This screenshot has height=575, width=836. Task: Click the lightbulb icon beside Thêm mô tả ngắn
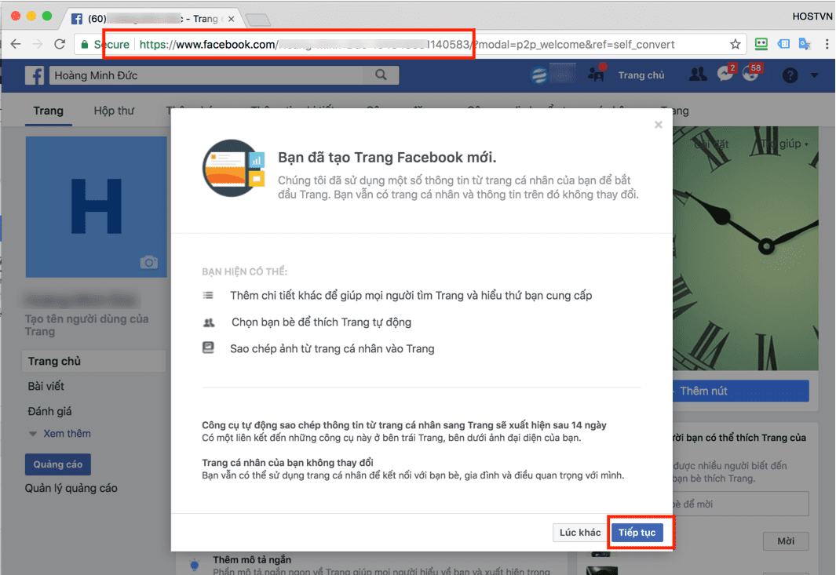pyautogui.click(x=194, y=564)
